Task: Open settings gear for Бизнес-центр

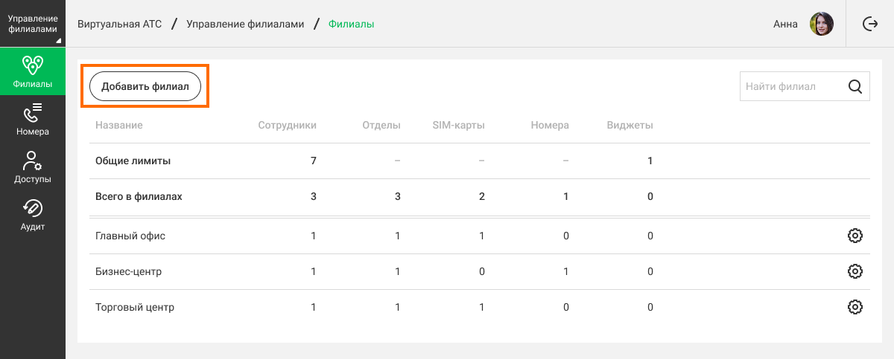Action: click(x=855, y=271)
